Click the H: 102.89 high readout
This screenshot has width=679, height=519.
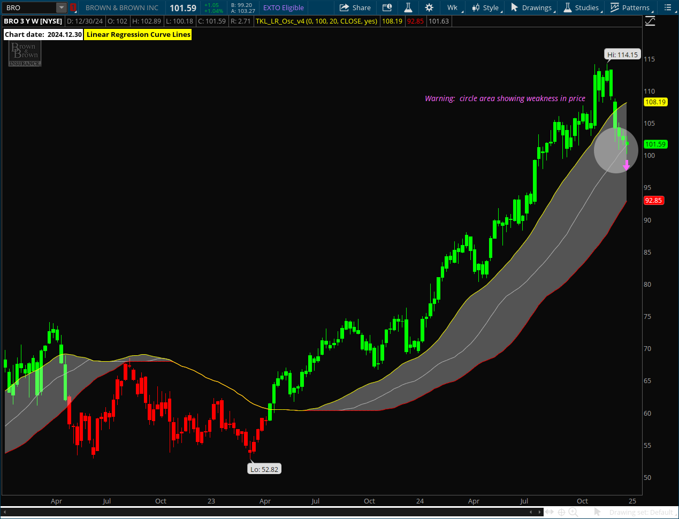click(147, 21)
